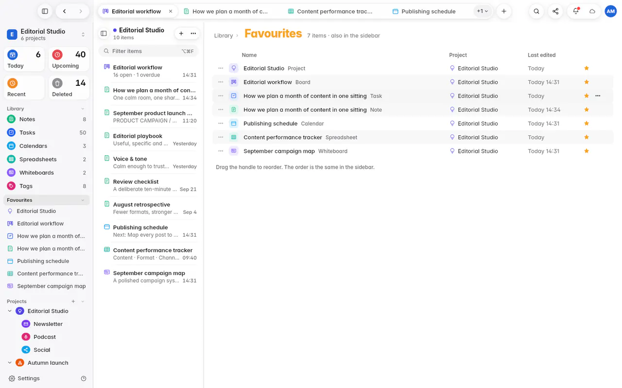Click the cloud sync icon

point(592,11)
